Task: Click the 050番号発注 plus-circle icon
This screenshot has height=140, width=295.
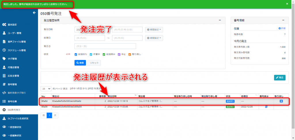Action: [x=4, y=110]
